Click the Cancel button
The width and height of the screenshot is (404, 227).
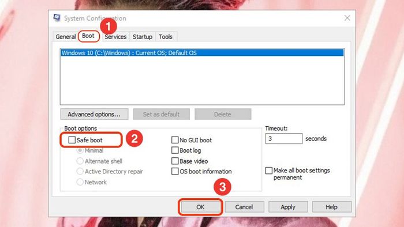tap(244, 207)
